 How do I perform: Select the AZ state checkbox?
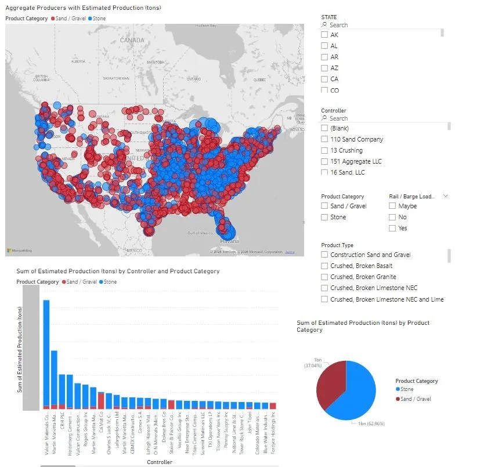324,68
